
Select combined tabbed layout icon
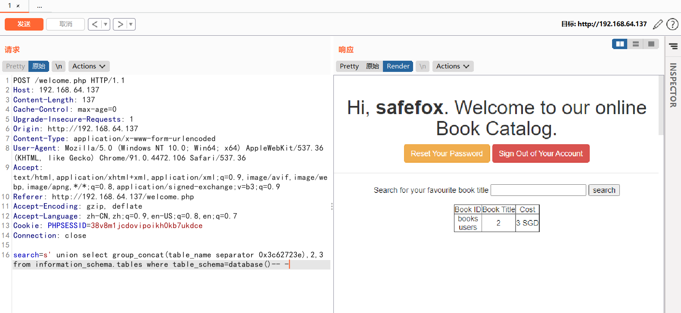tap(651, 44)
